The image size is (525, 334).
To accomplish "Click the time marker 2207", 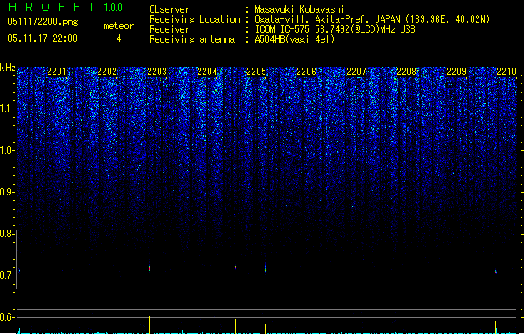I will point(356,72).
